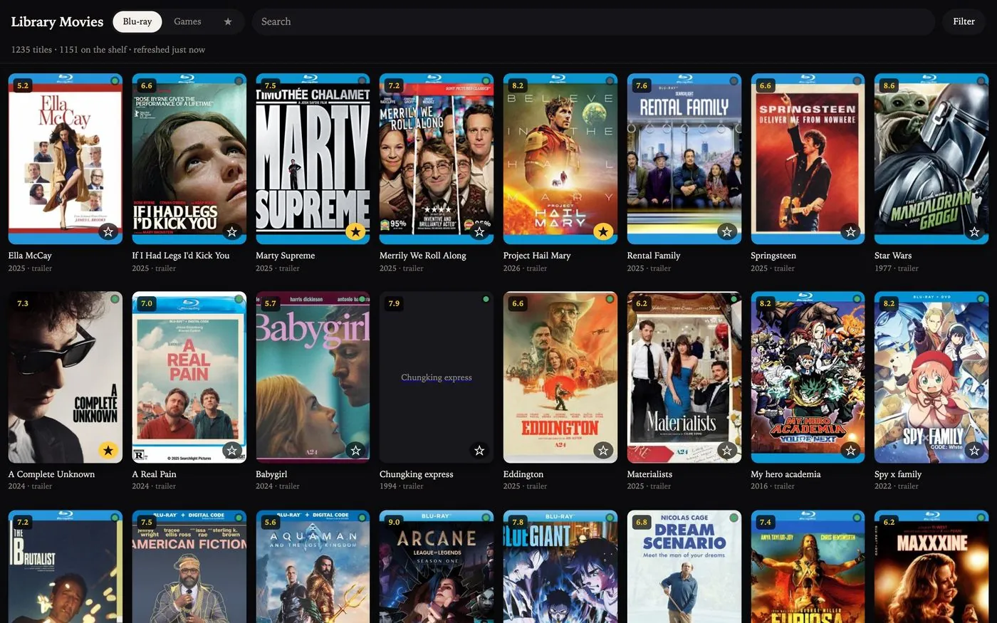Unfavorite Project Hail Mary via gold star
This screenshot has width=997, height=623.
(603, 232)
